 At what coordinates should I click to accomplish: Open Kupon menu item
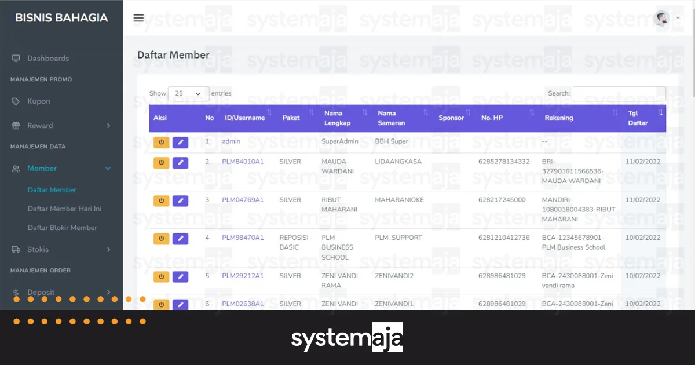[x=39, y=101]
